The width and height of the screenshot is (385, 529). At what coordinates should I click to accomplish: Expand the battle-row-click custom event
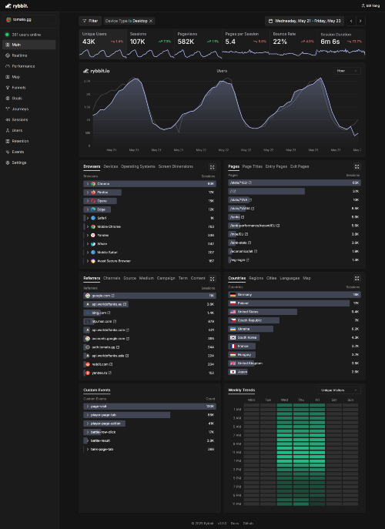[87, 432]
